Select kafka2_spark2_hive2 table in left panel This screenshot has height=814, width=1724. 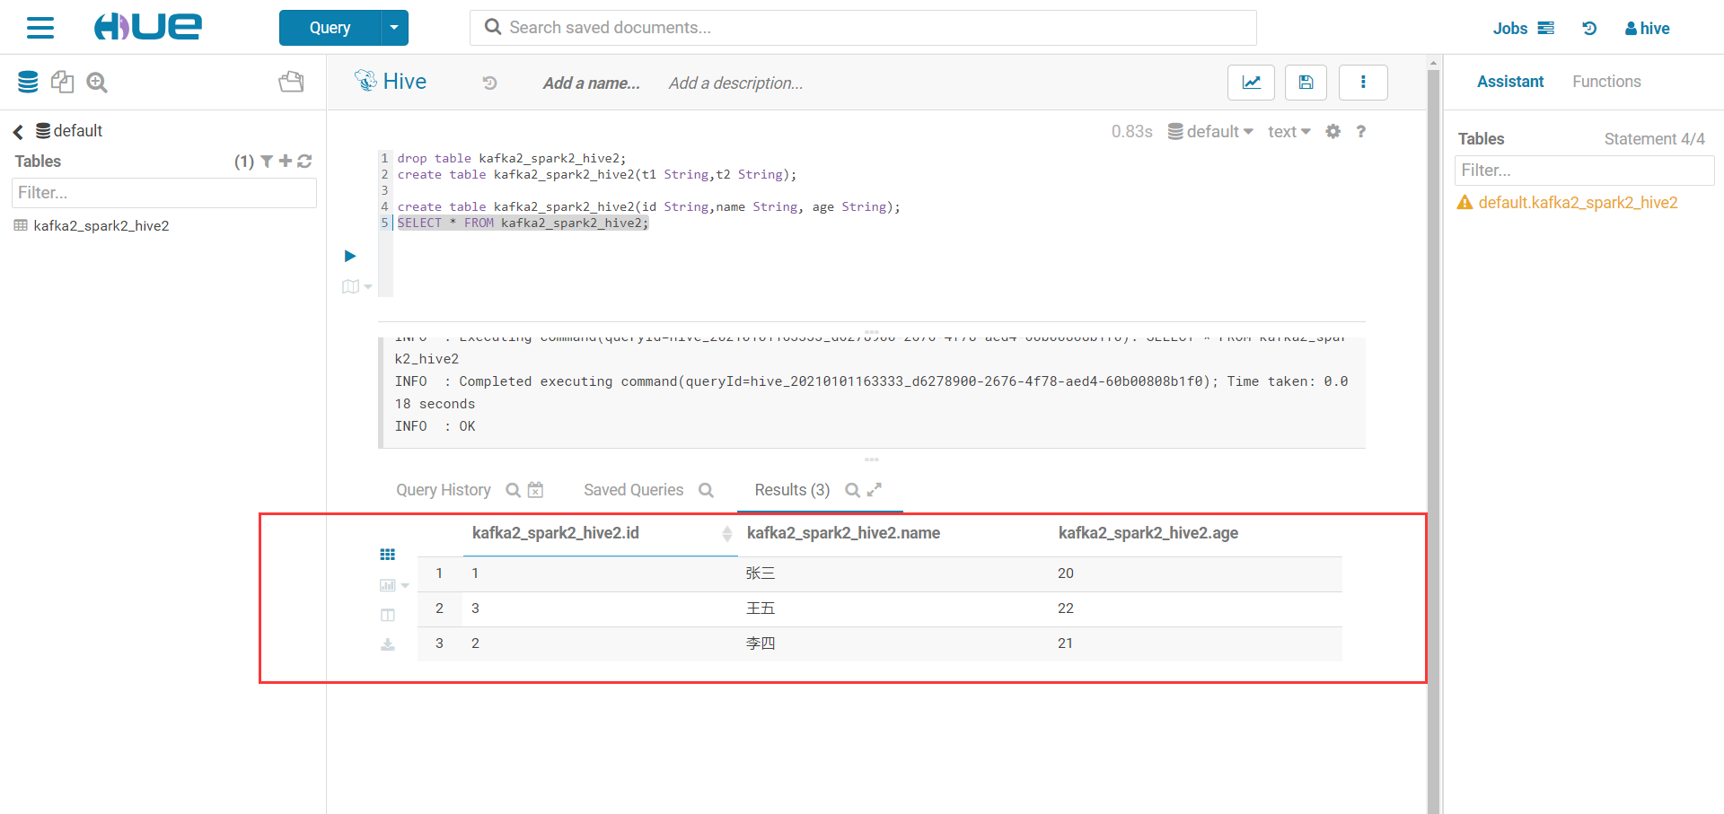tap(101, 226)
